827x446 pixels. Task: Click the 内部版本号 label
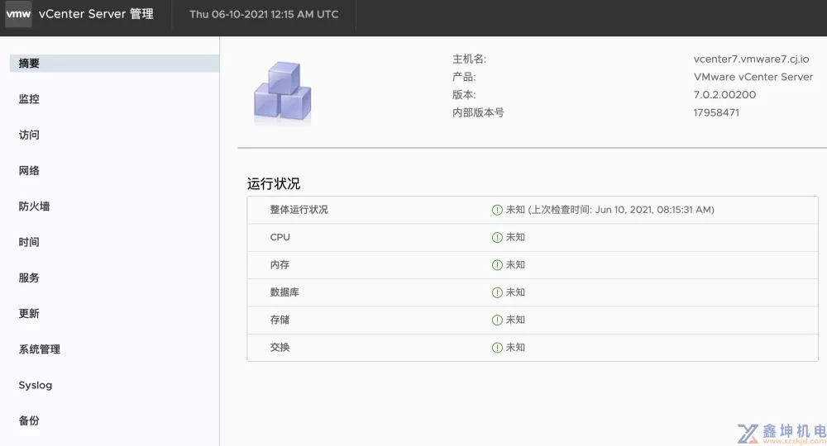click(x=478, y=112)
